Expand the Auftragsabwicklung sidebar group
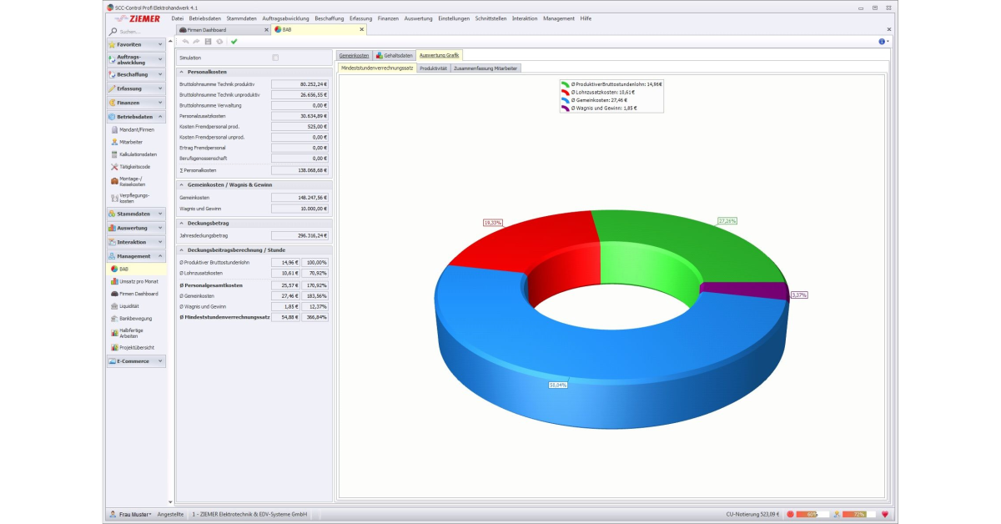Viewport: 1001px width, 524px height. click(135, 59)
